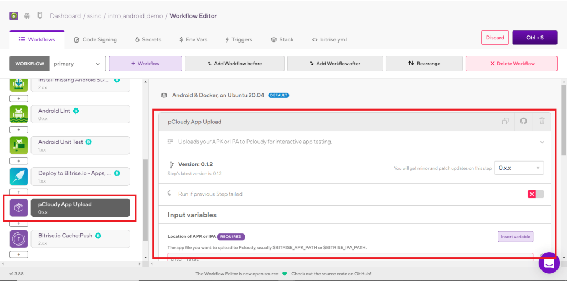This screenshot has height=281, width=567.
Task: Click the Dashboard breadcrumb link
Action: click(x=65, y=16)
